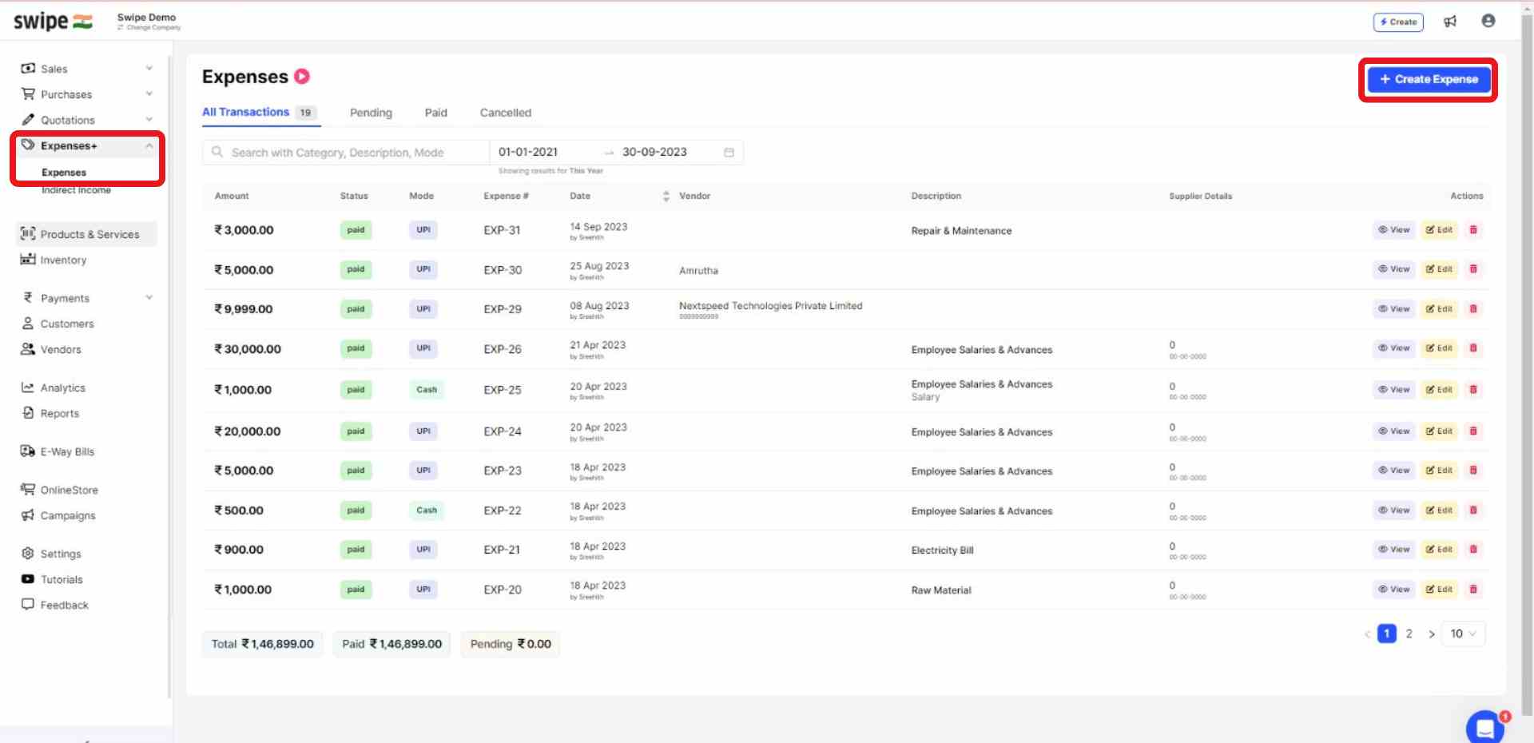Screen dimensions: 1534x743
Task: Click the Feedback chat icon
Action: tap(28, 604)
